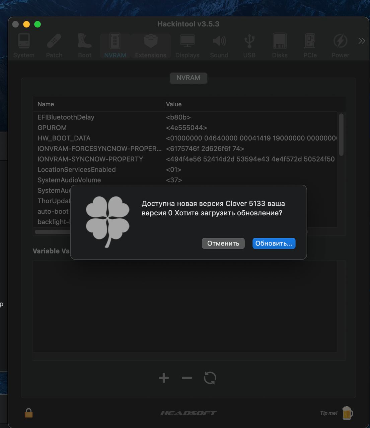Select the NVRAM toolbar icon
Image resolution: width=370 pixels, height=428 pixels.
[115, 46]
